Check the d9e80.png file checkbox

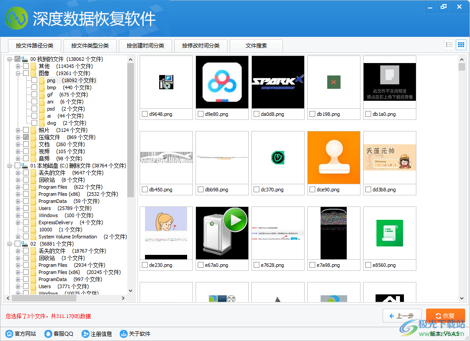(200, 114)
